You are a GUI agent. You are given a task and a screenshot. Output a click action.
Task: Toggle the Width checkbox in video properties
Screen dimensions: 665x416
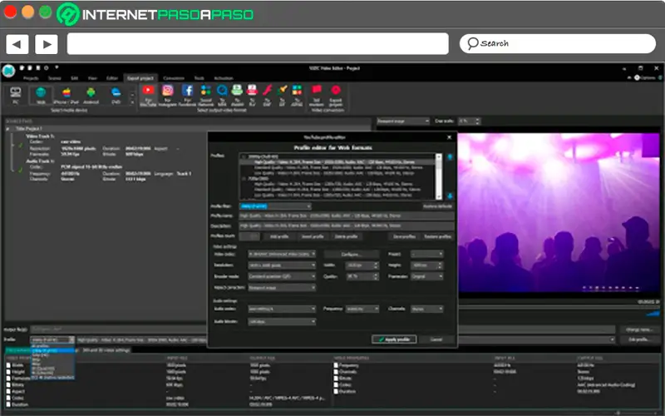8,365
